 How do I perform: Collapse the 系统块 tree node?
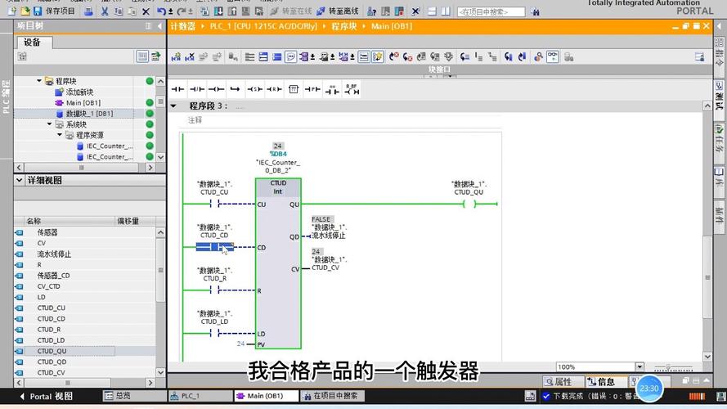point(49,124)
